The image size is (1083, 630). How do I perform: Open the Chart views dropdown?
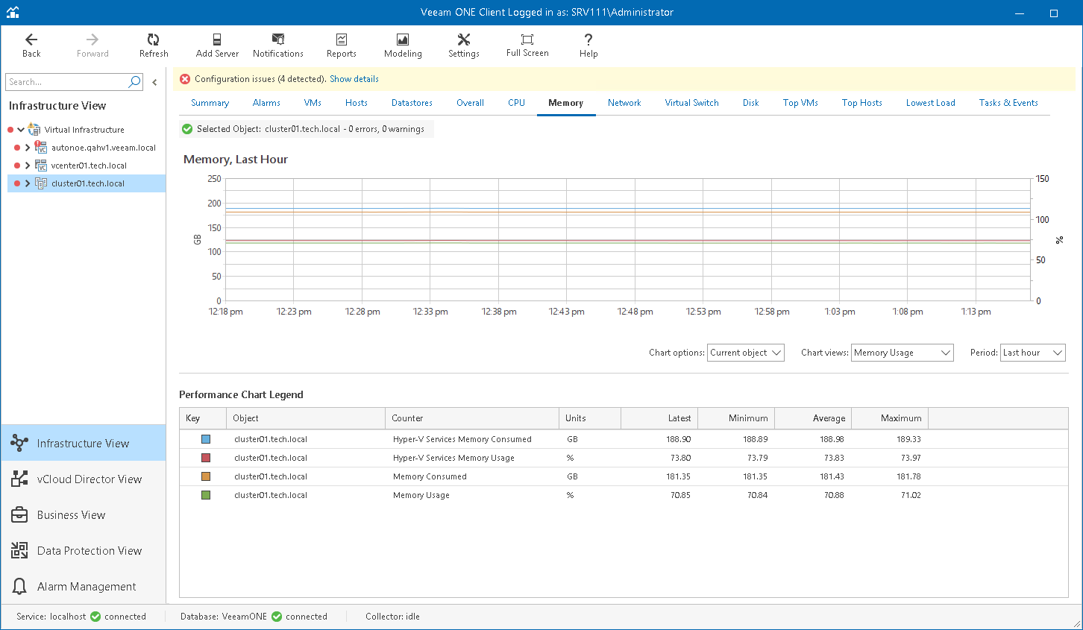tap(902, 353)
